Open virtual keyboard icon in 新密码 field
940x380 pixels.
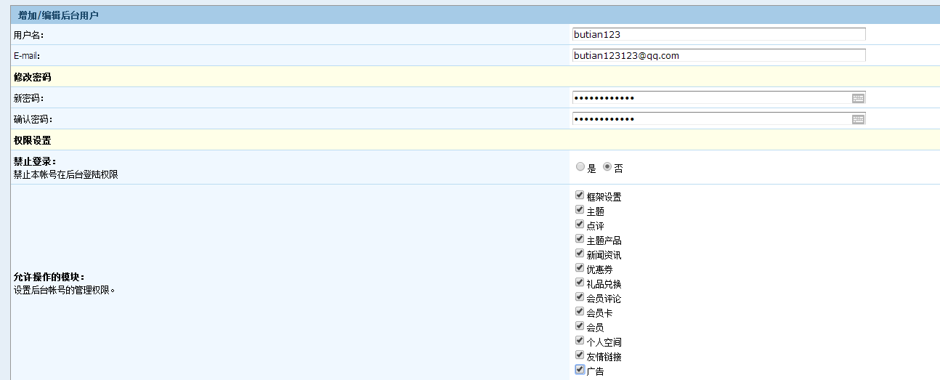pyautogui.click(x=858, y=98)
